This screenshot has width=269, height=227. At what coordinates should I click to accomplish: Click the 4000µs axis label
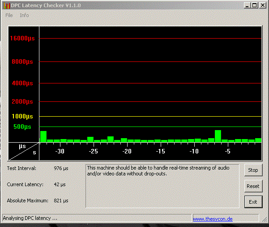[22, 83]
